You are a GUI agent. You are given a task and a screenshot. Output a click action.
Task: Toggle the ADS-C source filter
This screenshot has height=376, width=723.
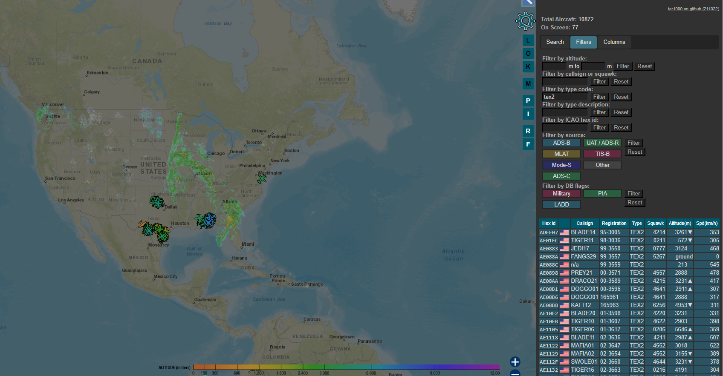(561, 176)
